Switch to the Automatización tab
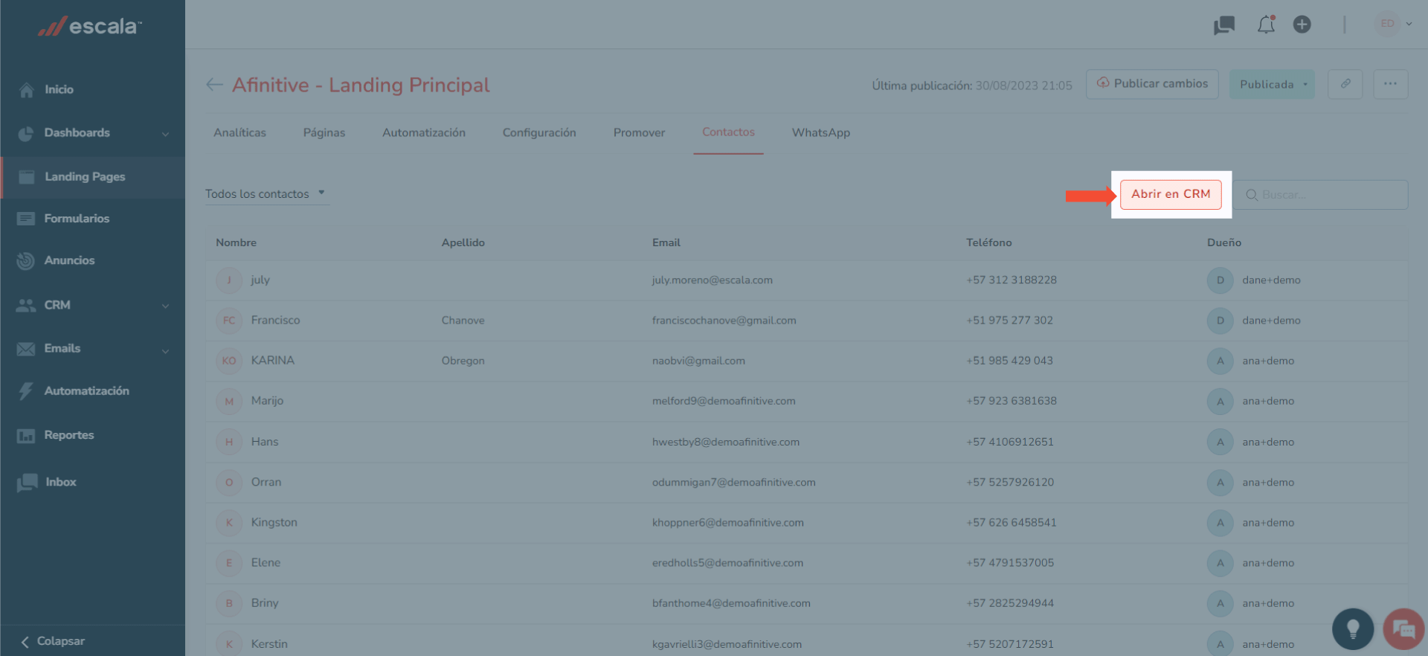The height and width of the screenshot is (656, 1428). [x=424, y=132]
